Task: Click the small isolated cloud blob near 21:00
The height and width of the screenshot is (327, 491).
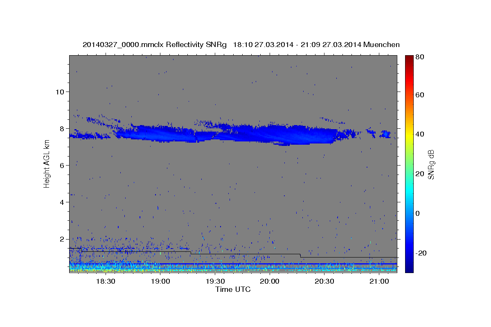Action: 385,134
